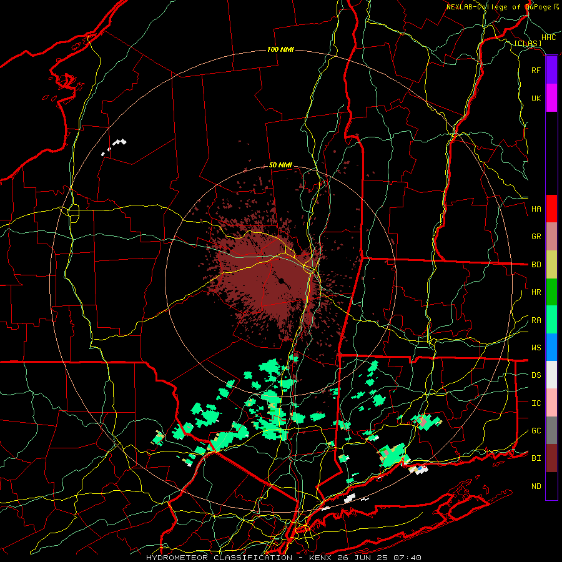This screenshot has height=562, width=562.
Task: Click the HR legend label
Action: tap(536, 292)
